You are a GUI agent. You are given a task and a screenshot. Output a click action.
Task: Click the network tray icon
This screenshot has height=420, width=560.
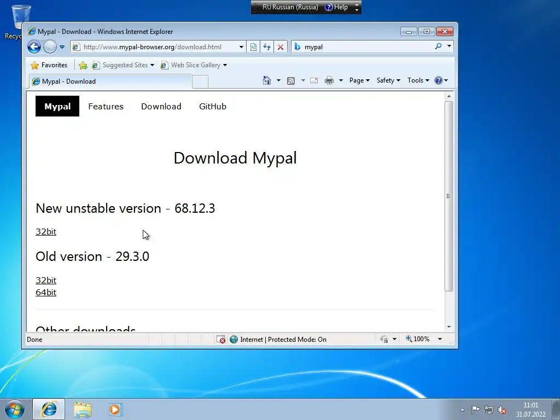point(488,410)
